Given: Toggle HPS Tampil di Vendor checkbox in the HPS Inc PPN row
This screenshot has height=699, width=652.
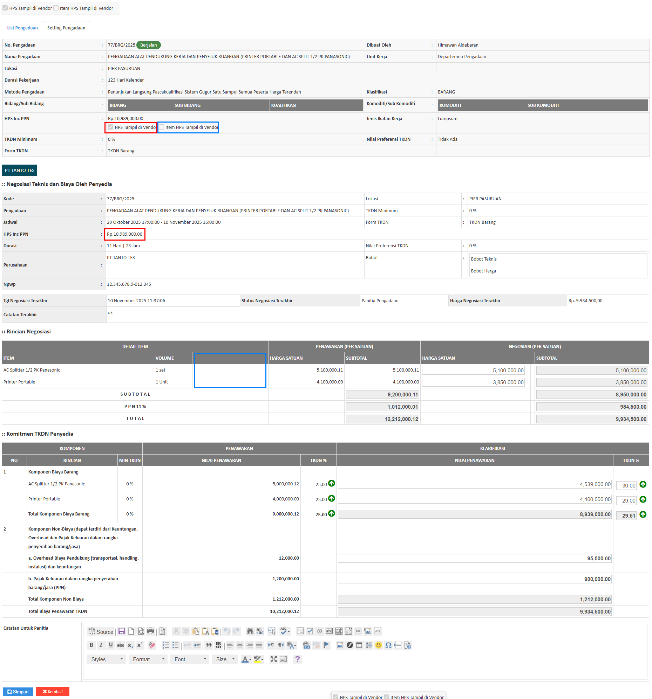Looking at the screenshot, I should pyautogui.click(x=111, y=127).
